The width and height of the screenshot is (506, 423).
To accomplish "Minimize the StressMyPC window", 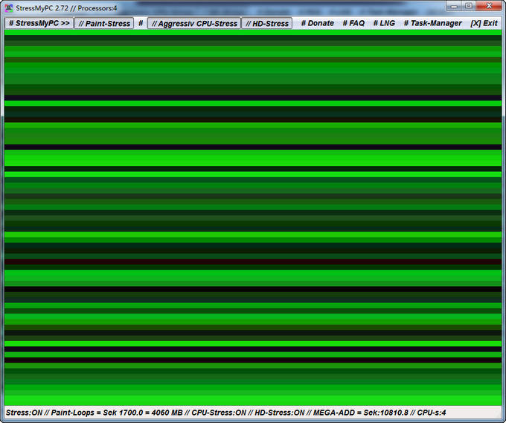I will tap(455, 6).
